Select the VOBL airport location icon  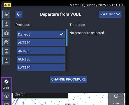pos(6,84)
